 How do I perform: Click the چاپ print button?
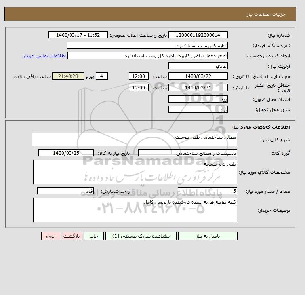[94, 236]
